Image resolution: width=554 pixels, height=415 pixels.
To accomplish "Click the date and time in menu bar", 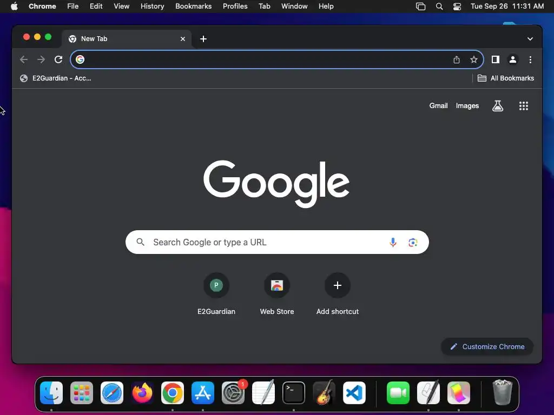I will pos(507,6).
